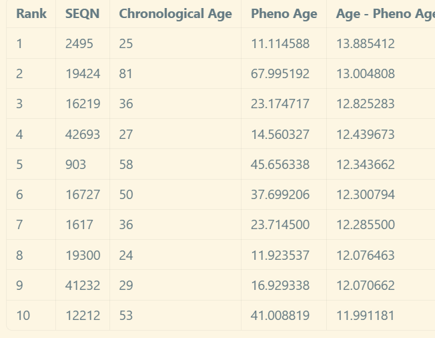
Task: Click Pheno Age value 23.174717
Action: click(x=280, y=104)
